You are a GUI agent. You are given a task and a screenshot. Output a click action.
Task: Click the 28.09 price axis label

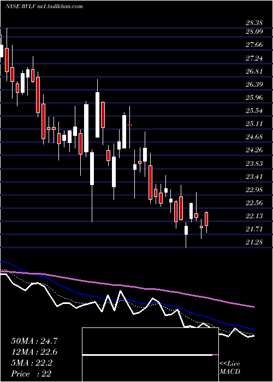(254, 32)
